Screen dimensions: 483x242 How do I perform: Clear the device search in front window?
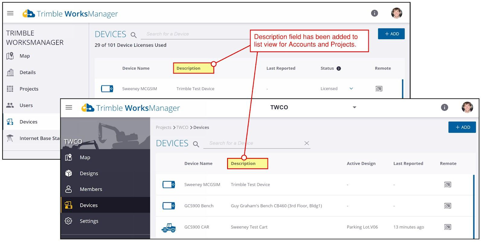pos(307,143)
